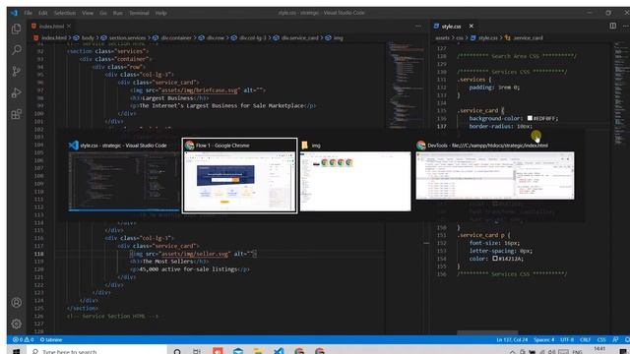
Task: Click "The Most Sellers" h3 line
Action: click(x=169, y=262)
